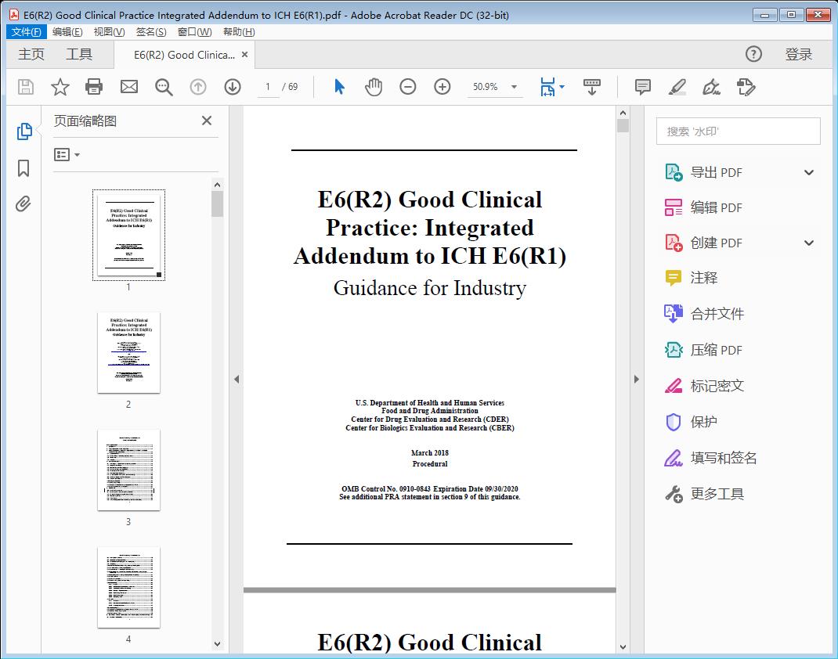Open the attachments panel icon
The height and width of the screenshot is (659, 838).
click(23, 203)
